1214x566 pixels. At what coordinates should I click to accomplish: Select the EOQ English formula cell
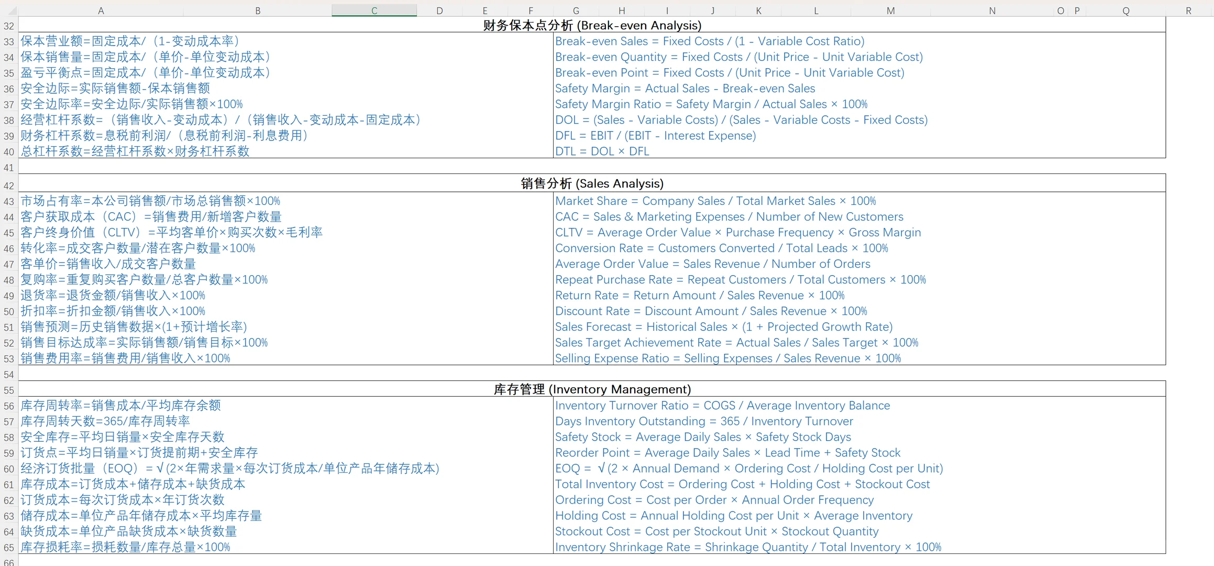point(749,469)
